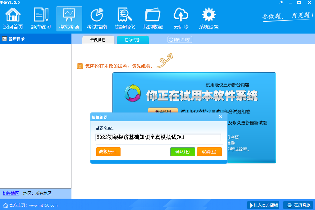Image resolution: width=315 pixels, height=210 pixels.
Task: Go back via 返回首页 home icon
Action: tap(13, 19)
